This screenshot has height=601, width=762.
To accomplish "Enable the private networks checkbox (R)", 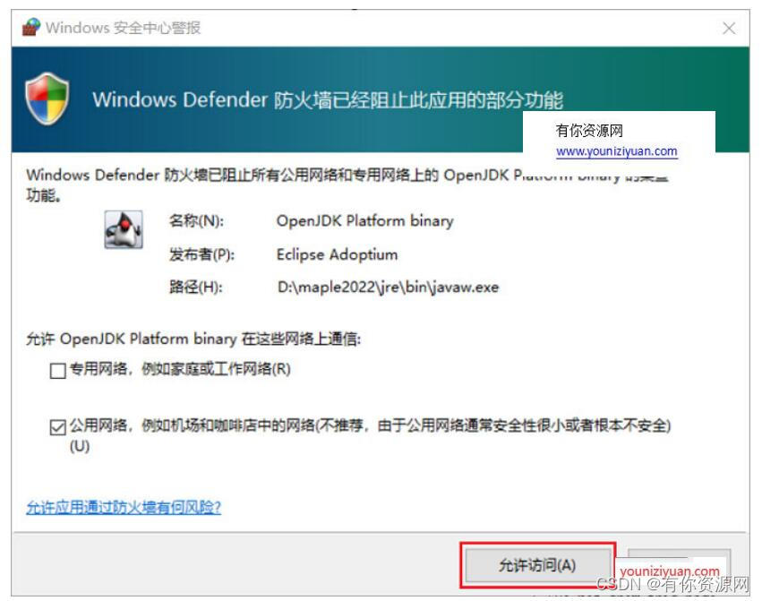I will (x=58, y=371).
